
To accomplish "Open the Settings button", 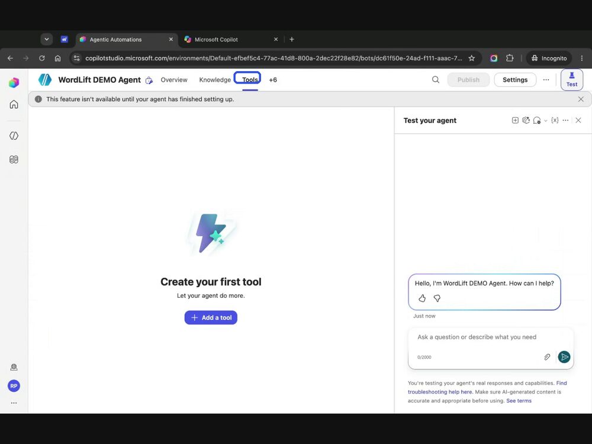I will click(x=515, y=80).
